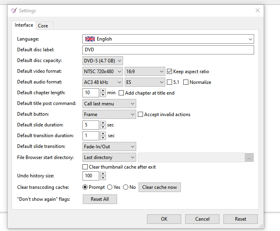
Task: Click the browse button beside the directory field
Action: (249, 157)
